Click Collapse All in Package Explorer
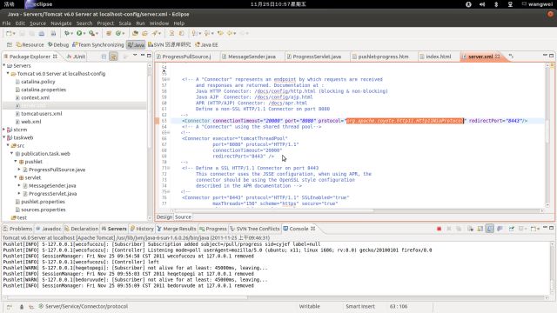Screen dimensions: 557x313 (104, 57)
